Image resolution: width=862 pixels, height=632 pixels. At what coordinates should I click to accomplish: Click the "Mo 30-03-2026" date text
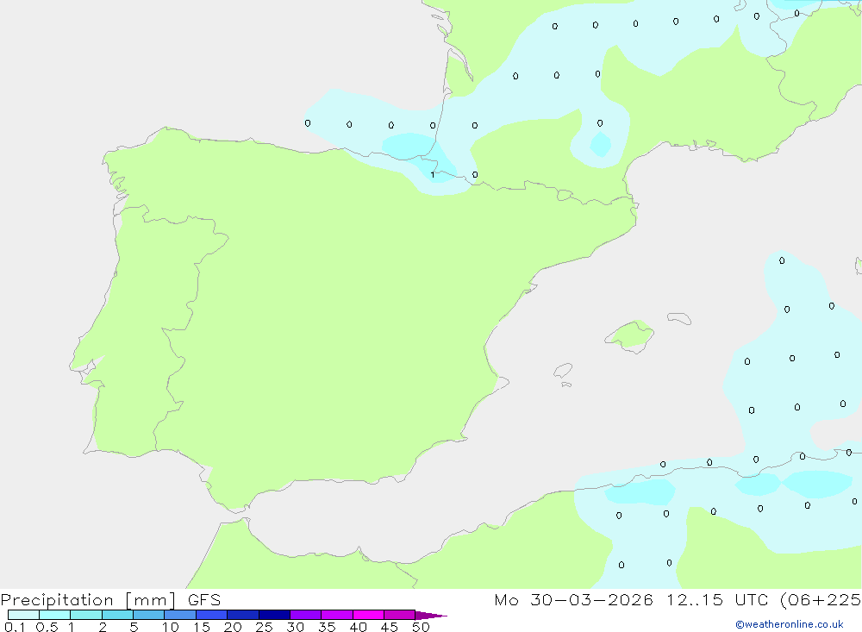573,600
